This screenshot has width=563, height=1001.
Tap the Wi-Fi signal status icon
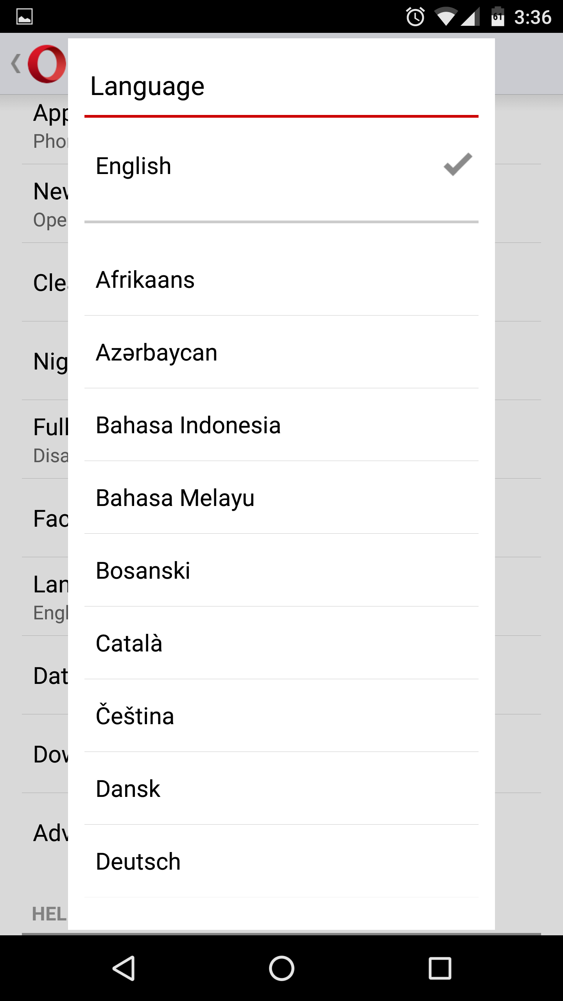446,17
